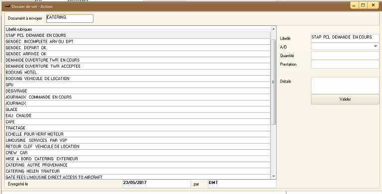Select row CATERING HELEN TRAITEUR

[x=138, y=171]
